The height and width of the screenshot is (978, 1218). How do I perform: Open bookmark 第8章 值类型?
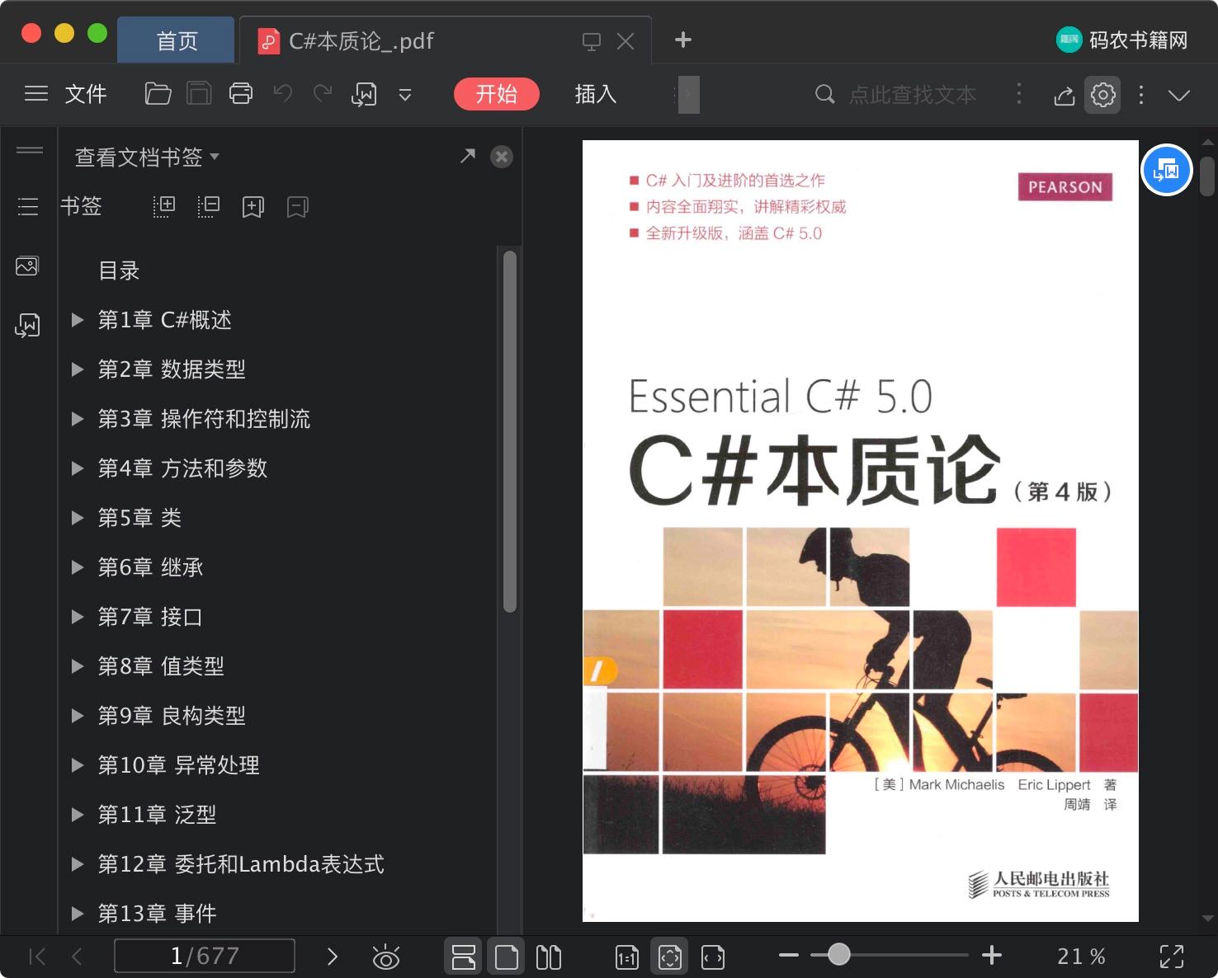coord(161,666)
